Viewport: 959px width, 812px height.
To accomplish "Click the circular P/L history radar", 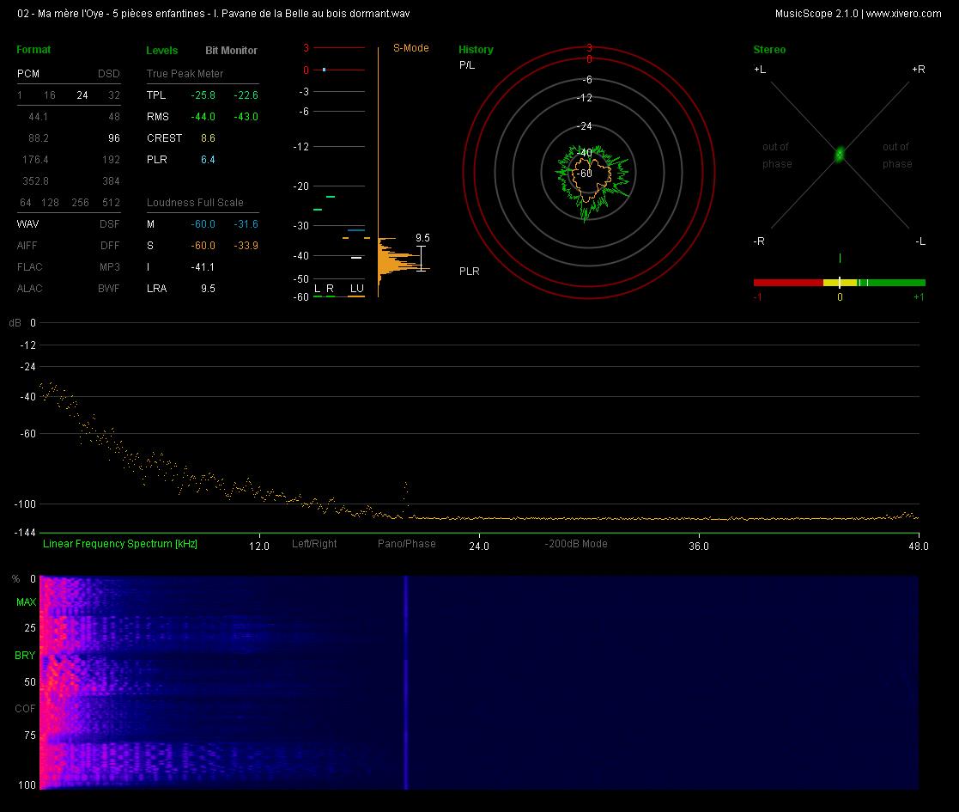I will [588, 173].
